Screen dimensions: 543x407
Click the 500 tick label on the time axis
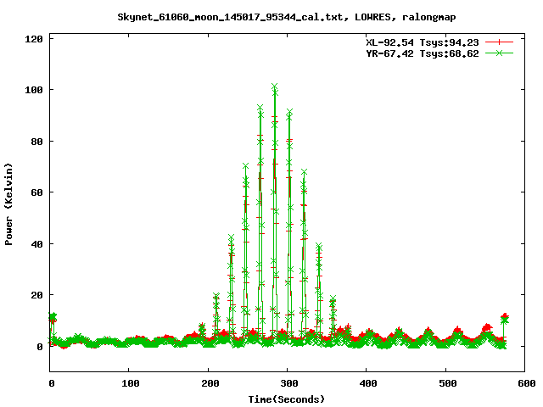point(445,384)
